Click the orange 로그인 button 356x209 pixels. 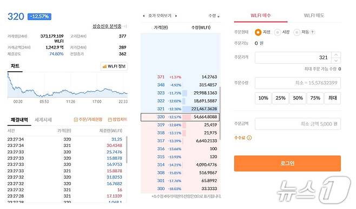click(x=287, y=163)
